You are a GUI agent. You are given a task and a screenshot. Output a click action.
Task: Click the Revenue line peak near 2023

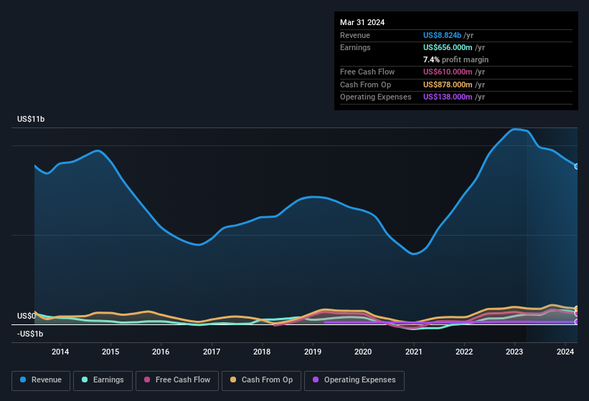[x=514, y=130]
